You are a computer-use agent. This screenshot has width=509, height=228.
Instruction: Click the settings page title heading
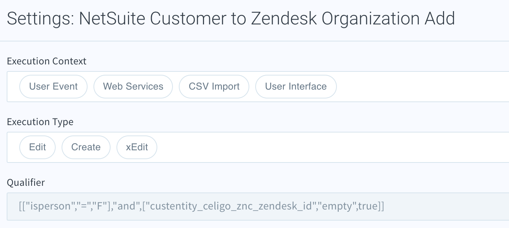coord(231,18)
